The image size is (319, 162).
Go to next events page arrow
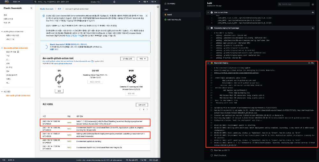click(x=147, y=109)
